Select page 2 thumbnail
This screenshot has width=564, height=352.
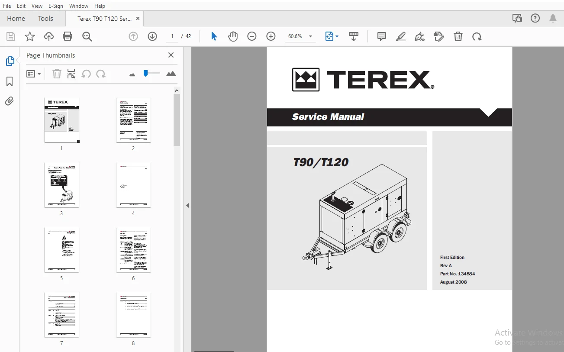click(x=133, y=120)
